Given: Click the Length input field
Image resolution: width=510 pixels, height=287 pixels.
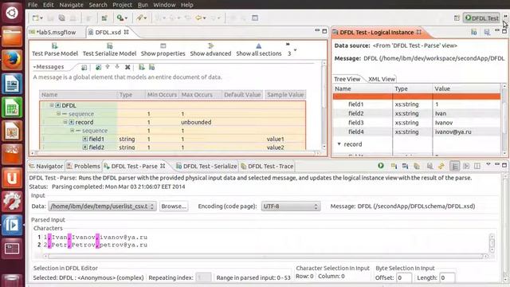Looking at the screenshot, I should [447, 277].
